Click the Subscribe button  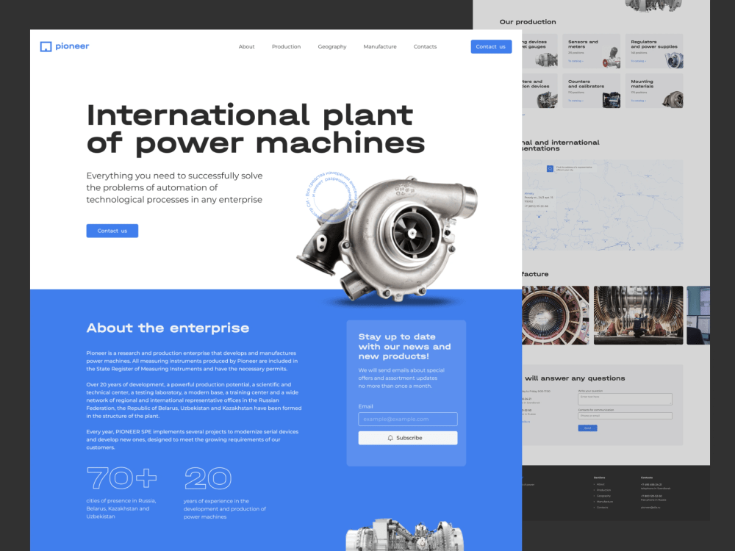[407, 438]
